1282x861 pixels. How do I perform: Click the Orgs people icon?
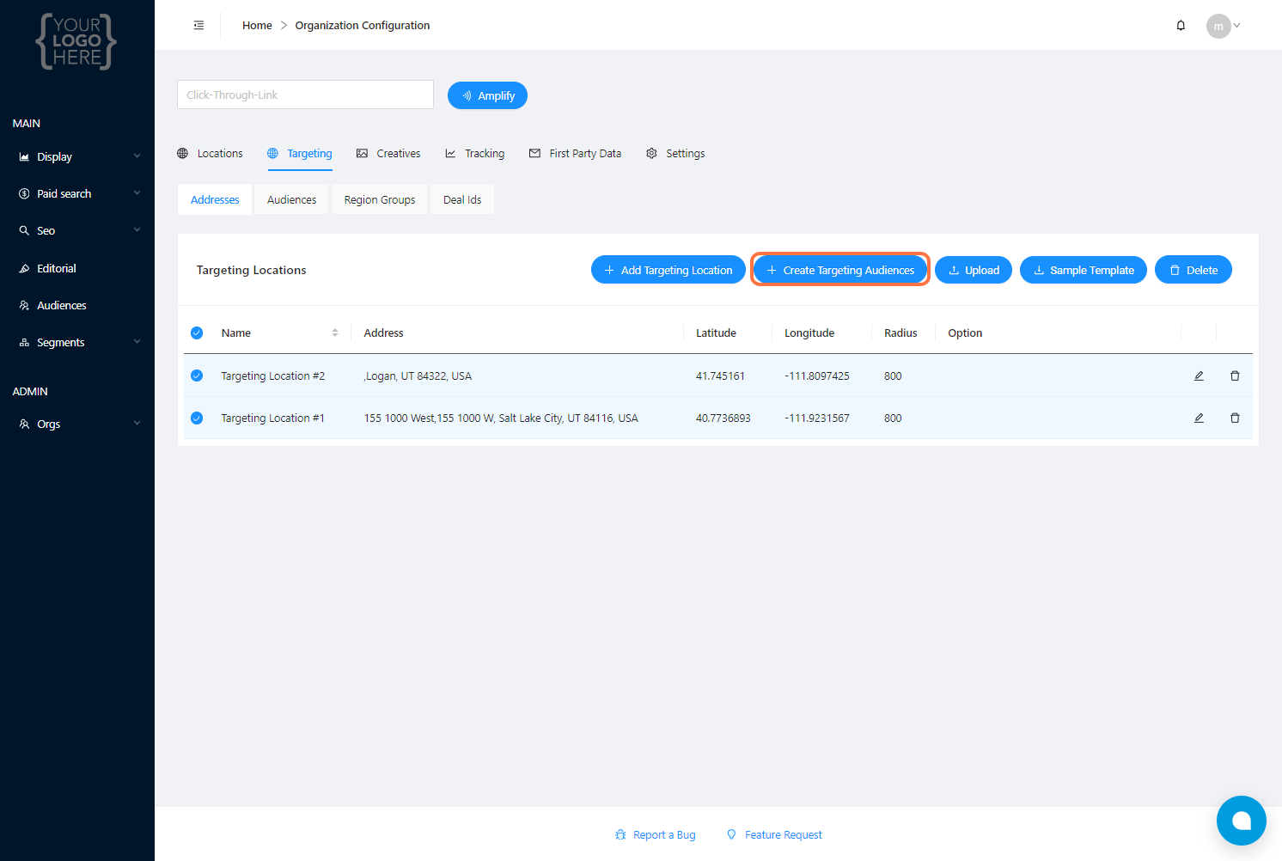coord(24,424)
